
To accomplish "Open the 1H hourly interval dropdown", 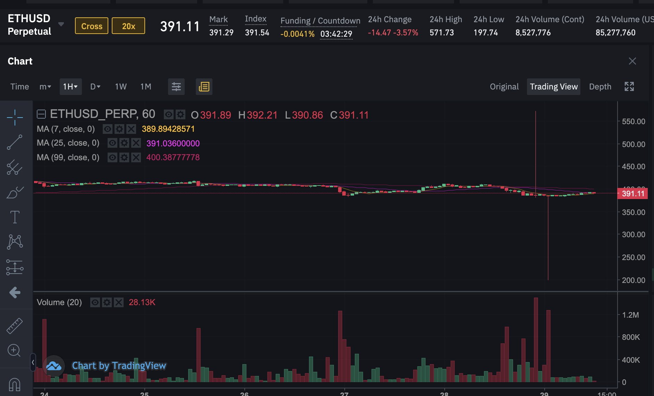I will 70,87.
